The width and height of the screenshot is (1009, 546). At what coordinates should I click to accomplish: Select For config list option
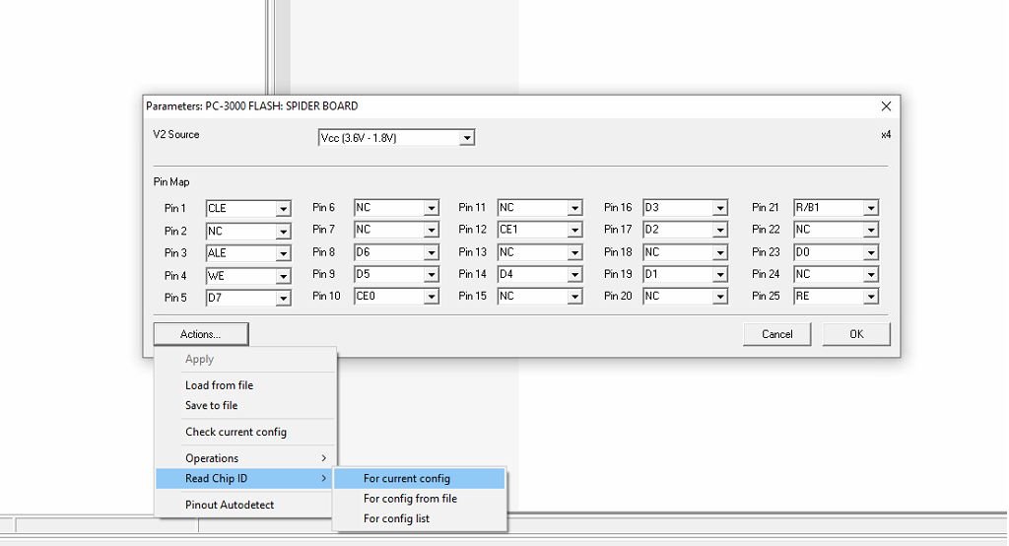coord(396,518)
